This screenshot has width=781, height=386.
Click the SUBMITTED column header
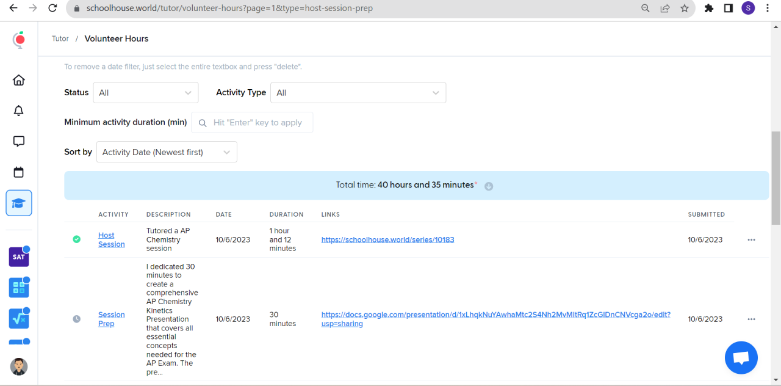[x=707, y=214]
